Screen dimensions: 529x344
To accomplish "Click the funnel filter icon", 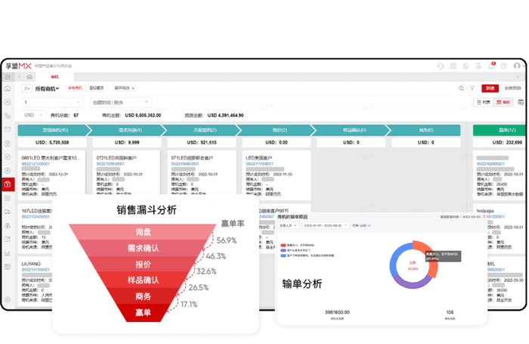I will 472,88.
